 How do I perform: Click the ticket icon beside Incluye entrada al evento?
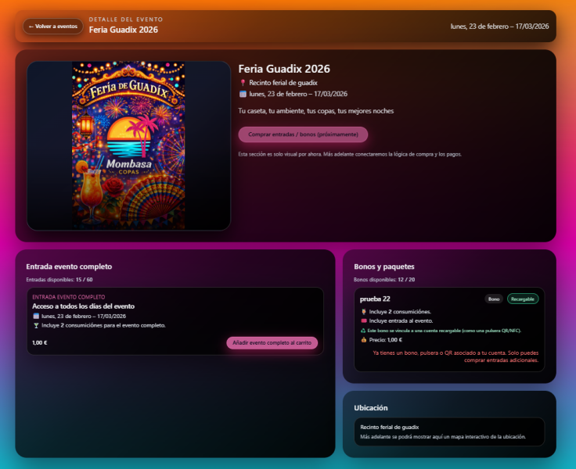pyautogui.click(x=363, y=321)
